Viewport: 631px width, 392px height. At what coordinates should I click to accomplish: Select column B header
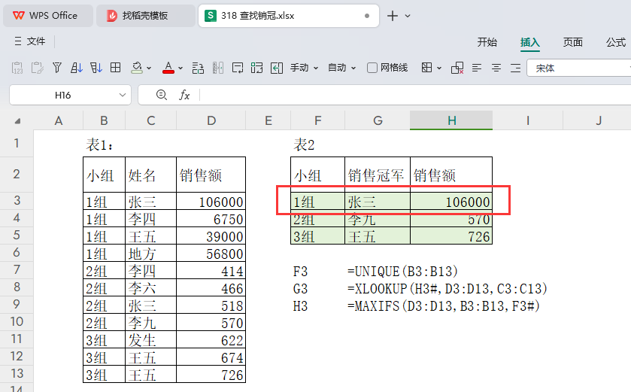tap(104, 120)
